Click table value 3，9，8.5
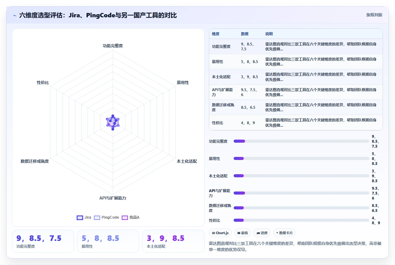Screen dimensions: 395x265 [x=249, y=77]
